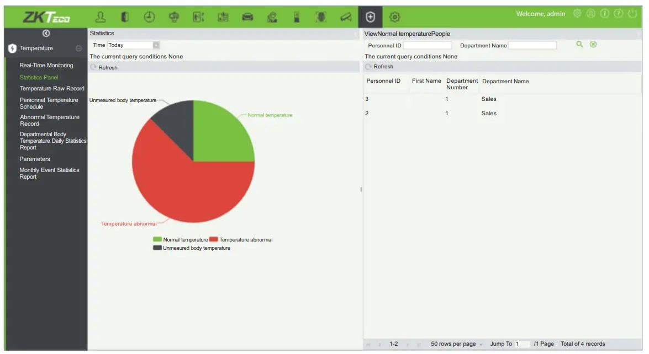This screenshot has width=649, height=354.
Task: Click the Total of 4 records text
Action: tap(583, 344)
